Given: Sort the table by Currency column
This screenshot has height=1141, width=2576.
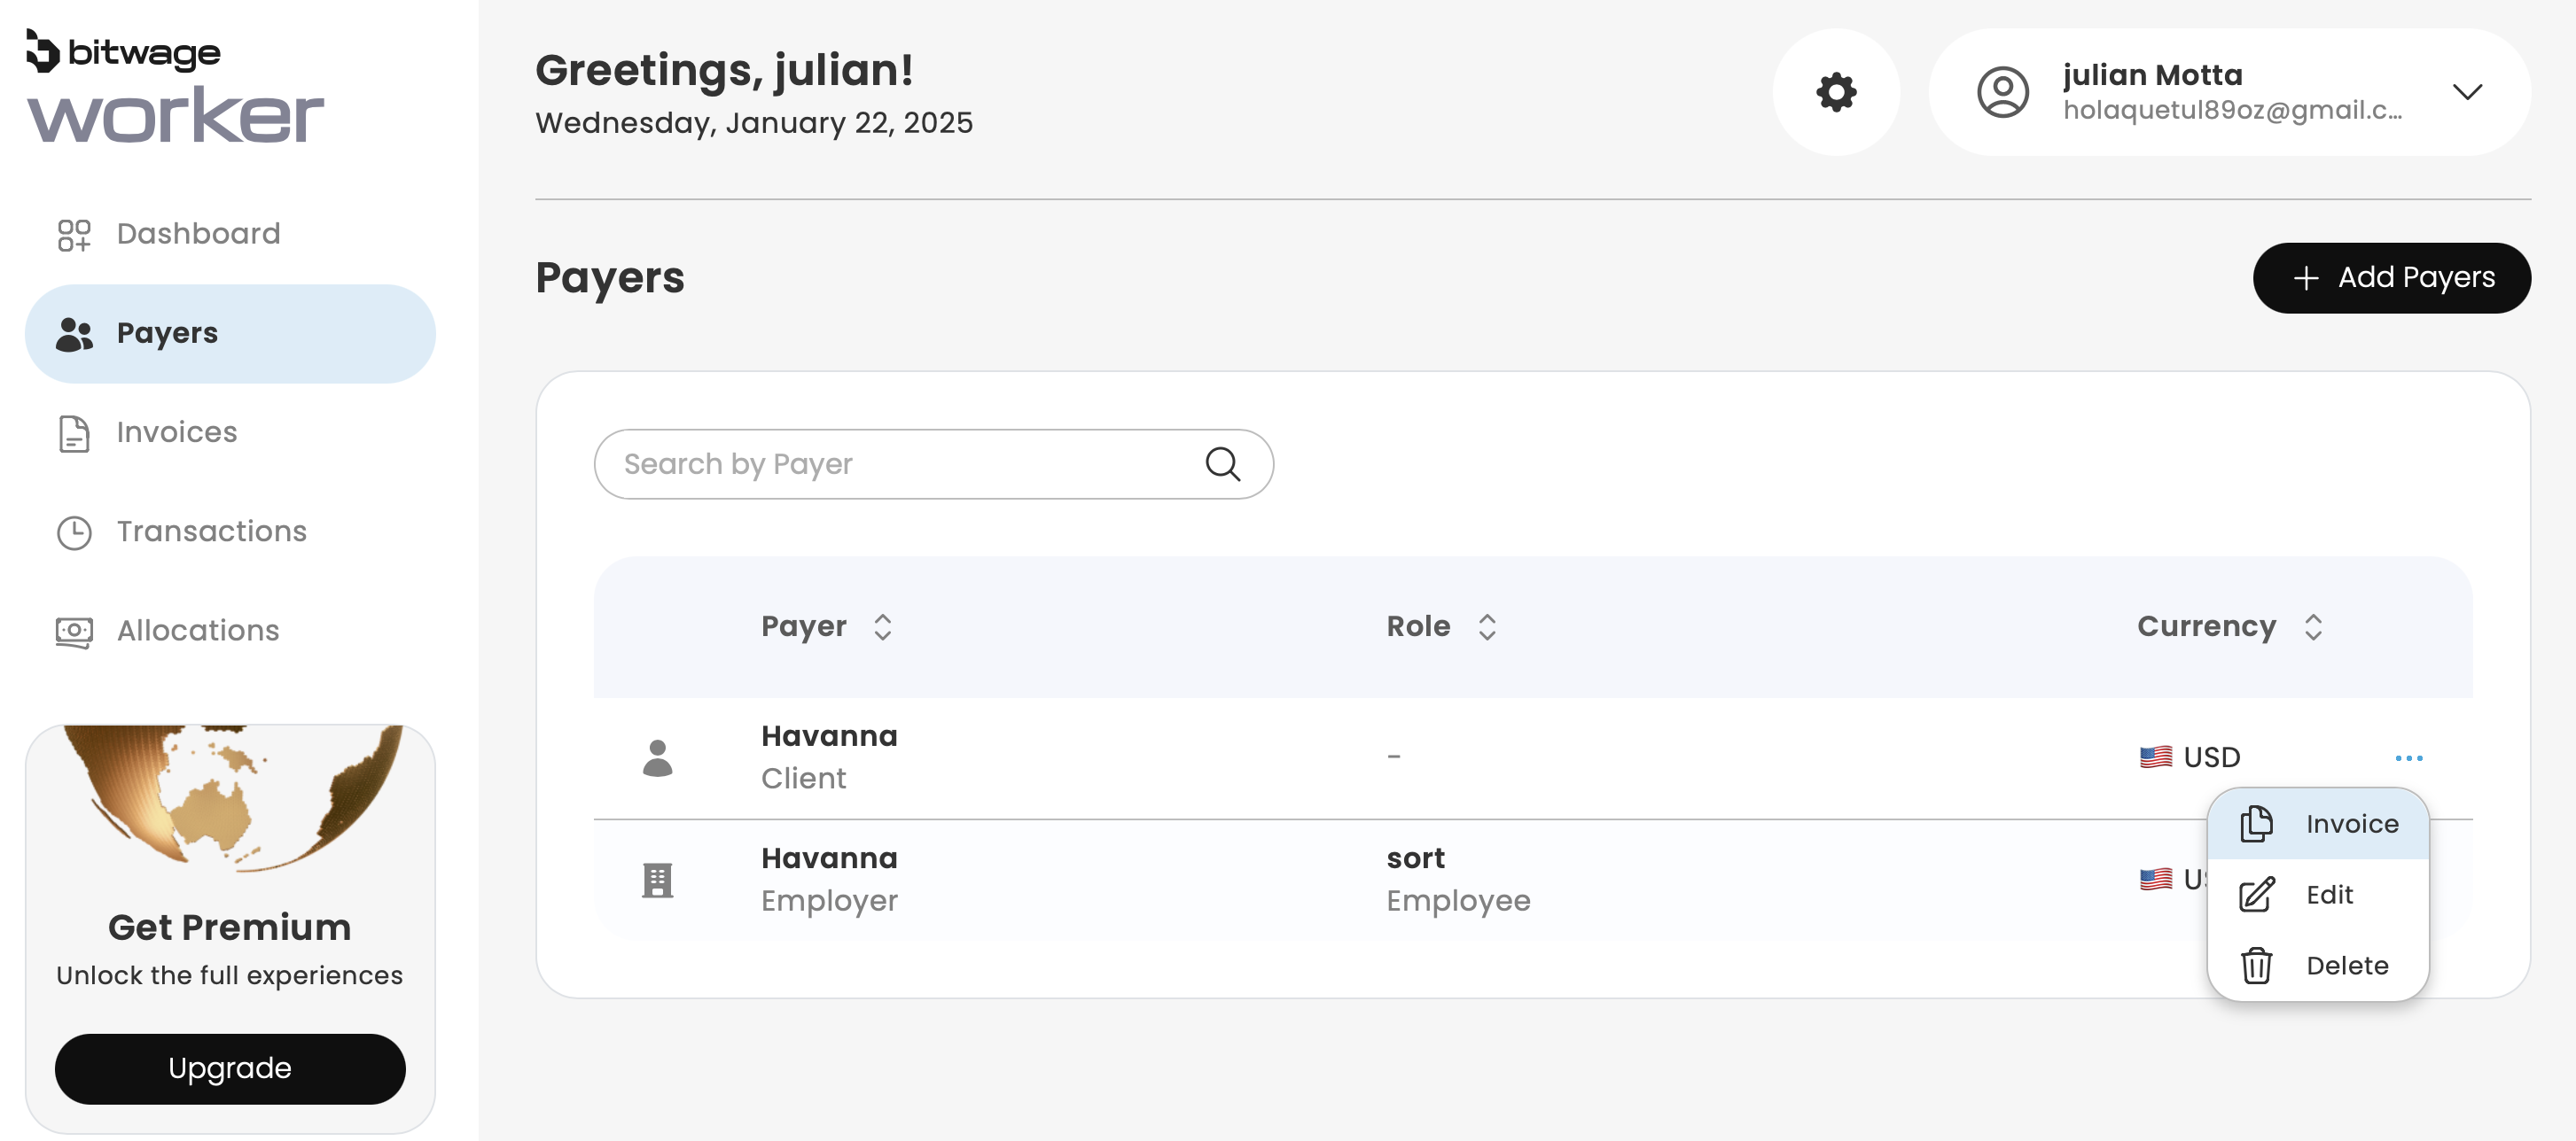Looking at the screenshot, I should [x=2312, y=626].
